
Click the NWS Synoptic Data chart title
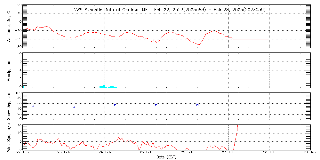tap(169, 10)
